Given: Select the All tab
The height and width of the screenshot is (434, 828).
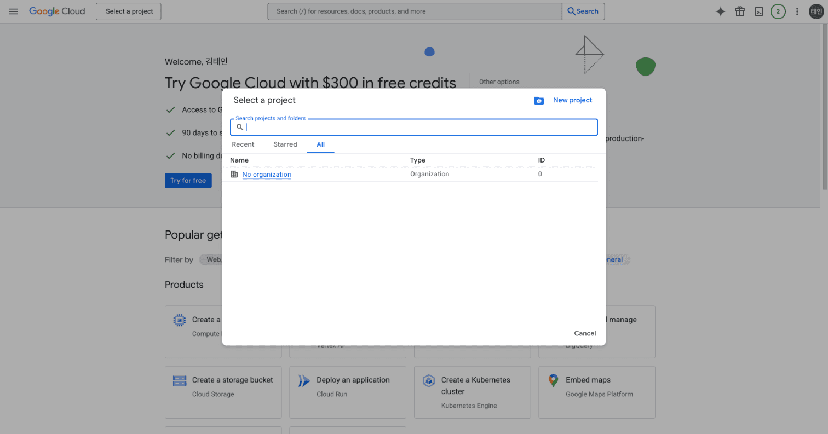Looking at the screenshot, I should click(320, 144).
